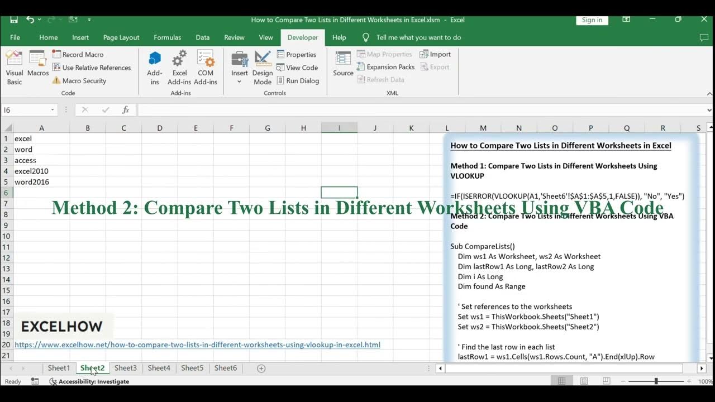Select column A header
Viewport: 715px width, 402px height.
click(x=41, y=128)
